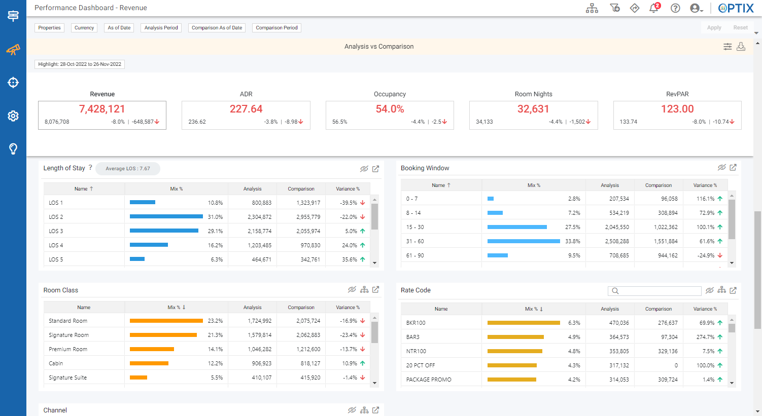This screenshot has height=416, width=762.
Task: Pop out the Booking Window panel
Action: click(733, 167)
